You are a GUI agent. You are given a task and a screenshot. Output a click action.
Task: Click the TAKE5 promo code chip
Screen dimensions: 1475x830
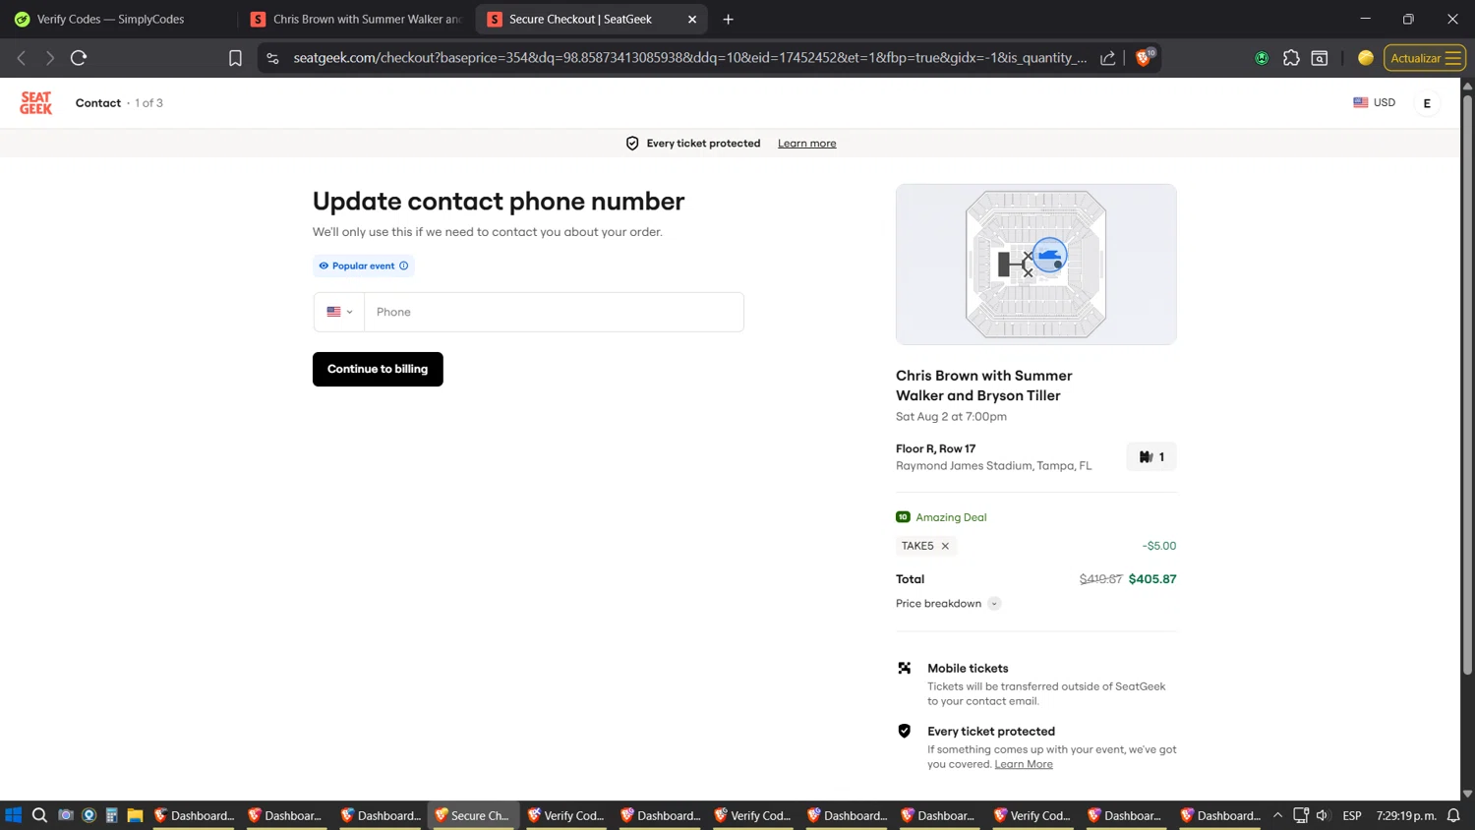pos(926,546)
